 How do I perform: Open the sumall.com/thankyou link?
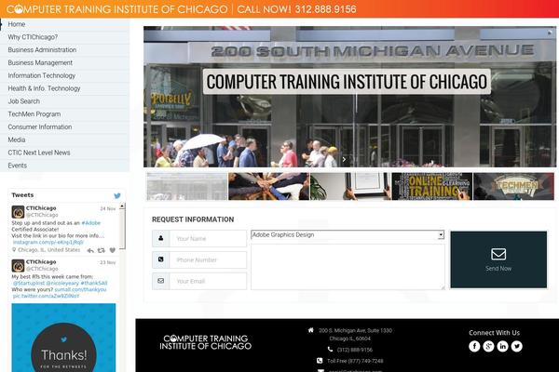point(80,289)
